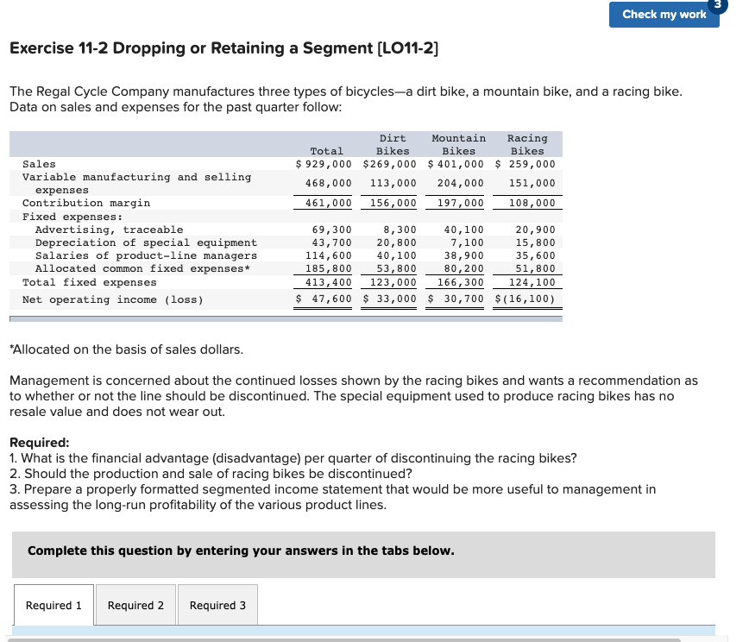
Task: Click the red notification badge showing 3
Action: [x=717, y=5]
